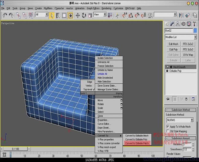
Task: Open the Rendering menu
Action: 106,8
